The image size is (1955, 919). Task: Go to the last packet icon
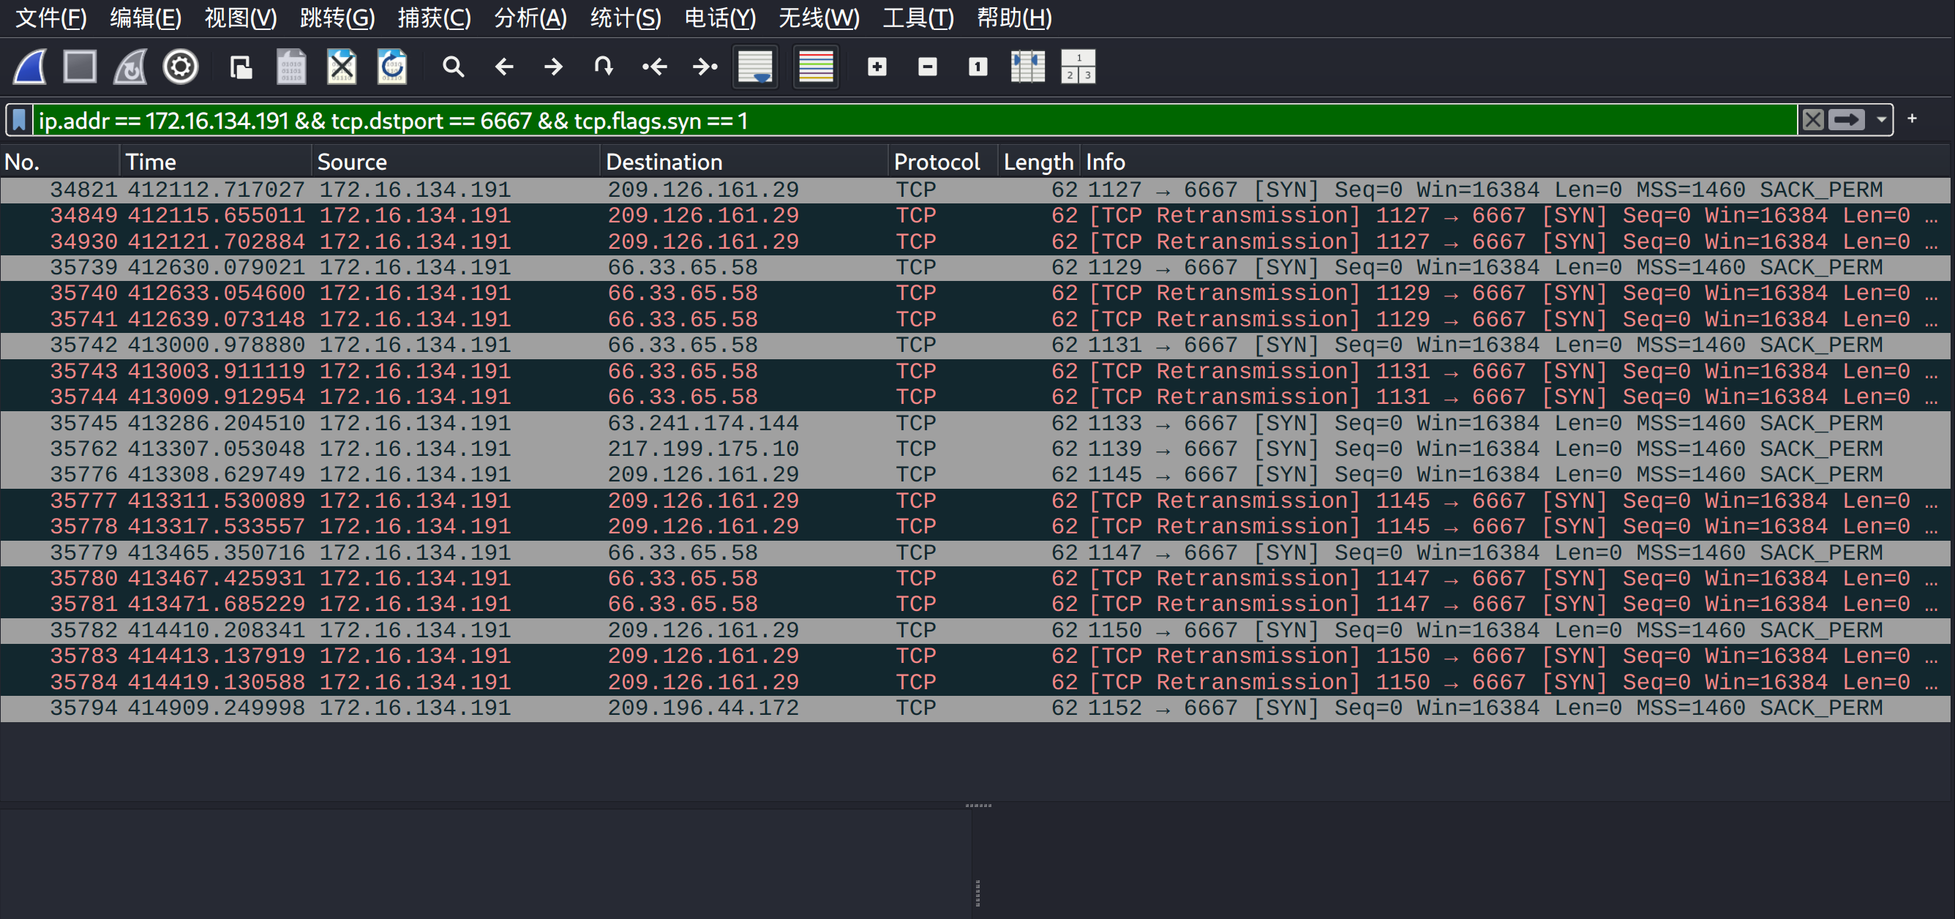tap(705, 67)
